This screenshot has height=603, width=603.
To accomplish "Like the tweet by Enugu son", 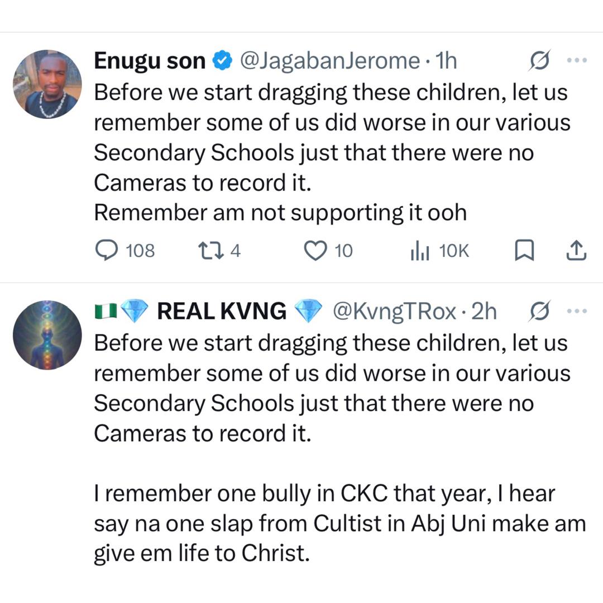I will [315, 251].
